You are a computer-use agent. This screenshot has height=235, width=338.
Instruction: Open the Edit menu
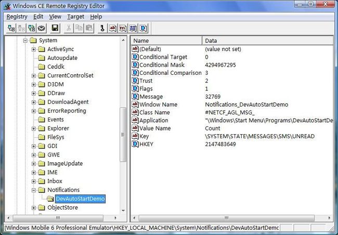[x=38, y=17]
